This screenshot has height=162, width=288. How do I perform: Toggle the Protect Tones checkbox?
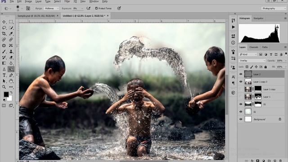click(x=96, y=9)
